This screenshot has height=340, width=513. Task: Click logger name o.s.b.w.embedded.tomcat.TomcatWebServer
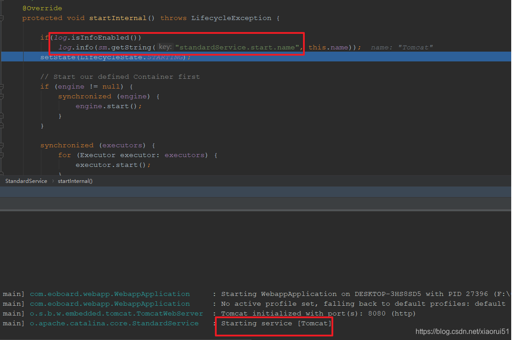click(117, 313)
